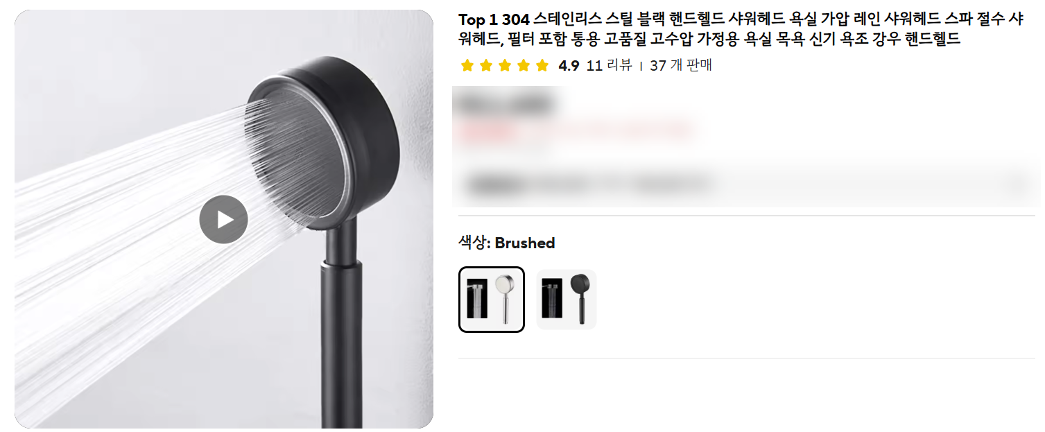Click the second yellow rating star

pyautogui.click(x=486, y=66)
